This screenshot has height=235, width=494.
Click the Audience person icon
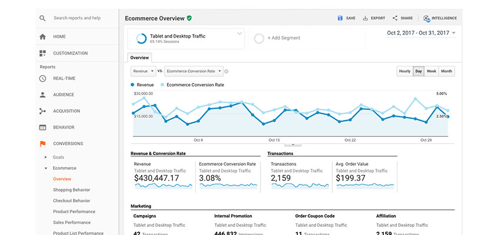42,95
